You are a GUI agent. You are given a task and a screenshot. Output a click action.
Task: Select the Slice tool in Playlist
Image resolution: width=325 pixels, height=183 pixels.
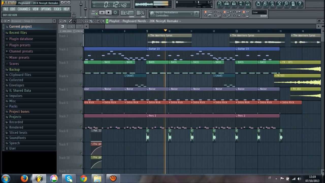pyautogui.click(x=90, y=21)
